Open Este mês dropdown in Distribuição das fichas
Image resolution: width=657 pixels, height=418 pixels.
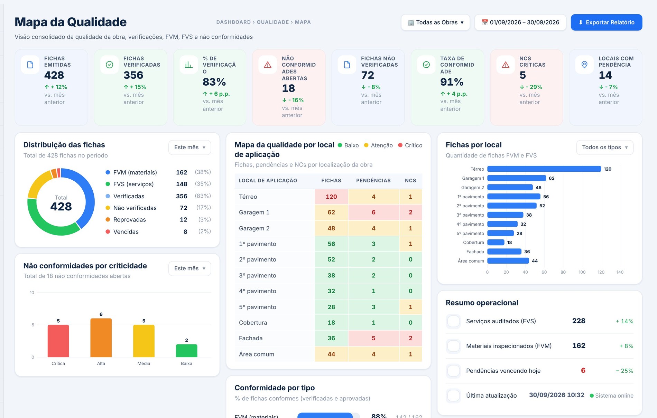coord(189,148)
